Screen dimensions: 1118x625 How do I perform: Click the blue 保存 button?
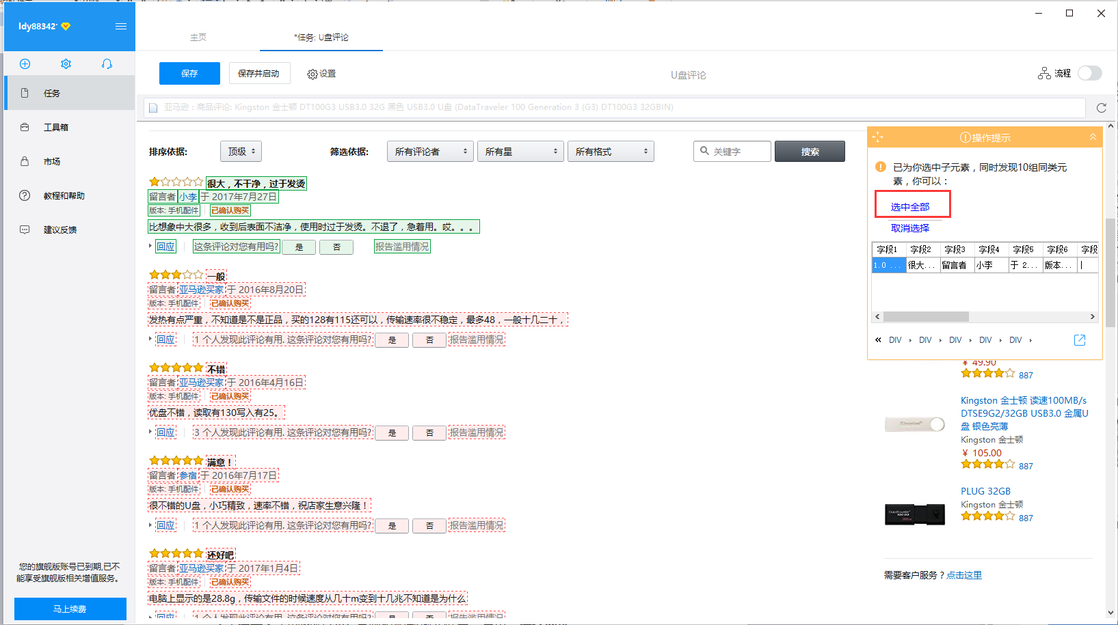click(x=189, y=73)
